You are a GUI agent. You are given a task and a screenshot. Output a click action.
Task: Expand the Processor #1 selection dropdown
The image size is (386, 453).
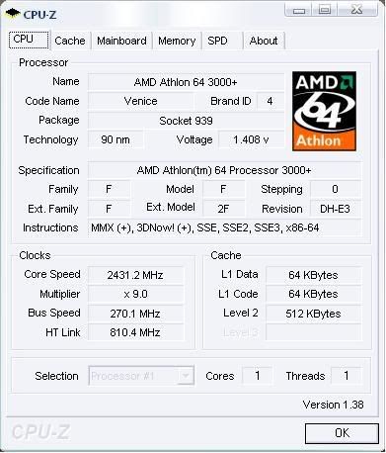click(x=141, y=376)
